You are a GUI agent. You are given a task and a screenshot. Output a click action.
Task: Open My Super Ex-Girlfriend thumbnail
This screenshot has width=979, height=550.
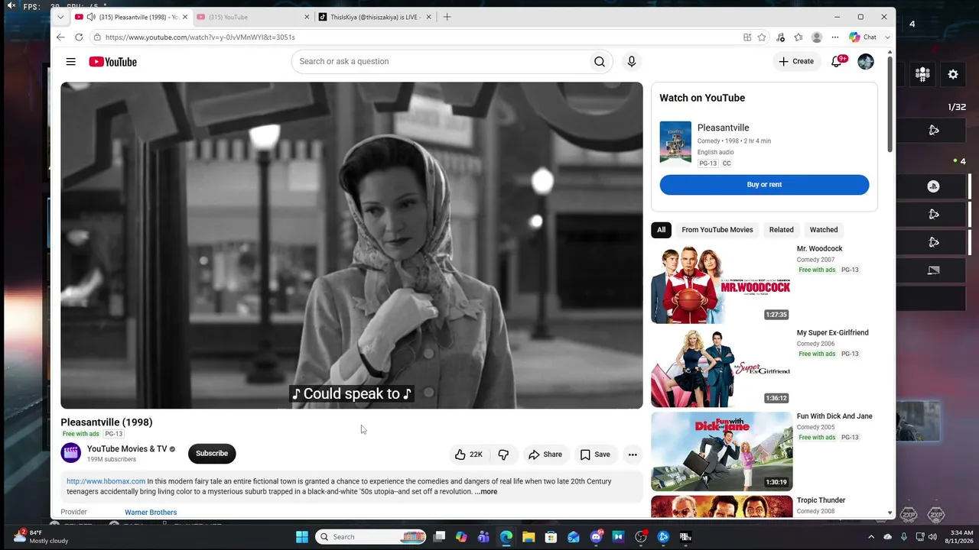(x=721, y=368)
